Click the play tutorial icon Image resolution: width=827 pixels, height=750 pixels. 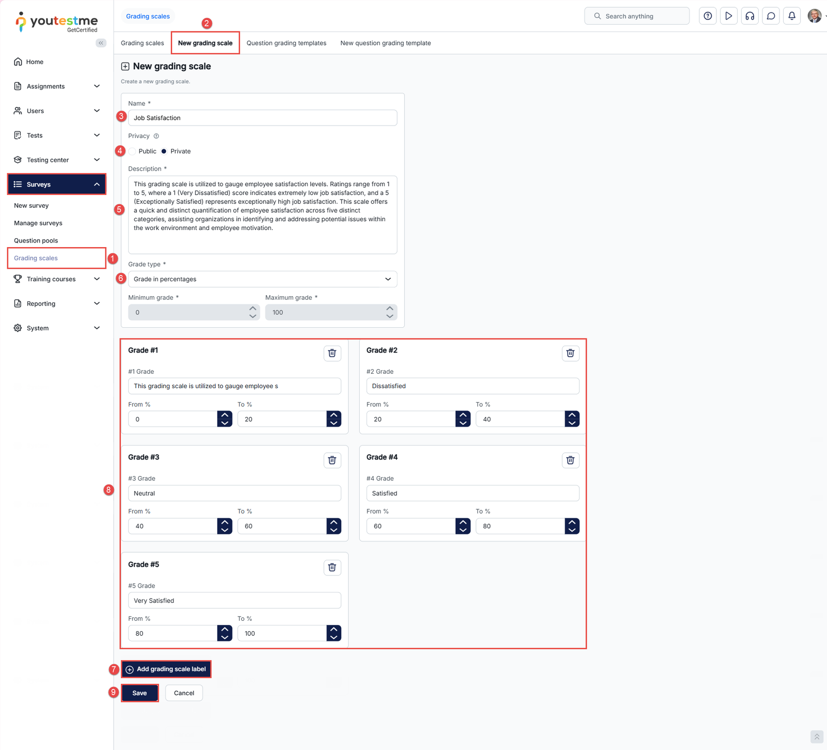coord(728,16)
